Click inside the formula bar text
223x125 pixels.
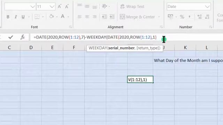(x=95, y=37)
